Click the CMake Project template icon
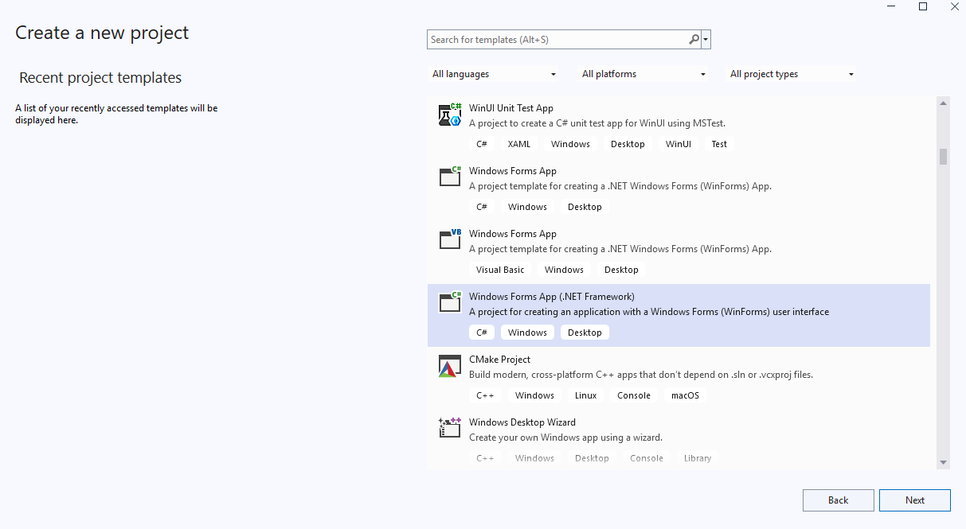 point(450,366)
